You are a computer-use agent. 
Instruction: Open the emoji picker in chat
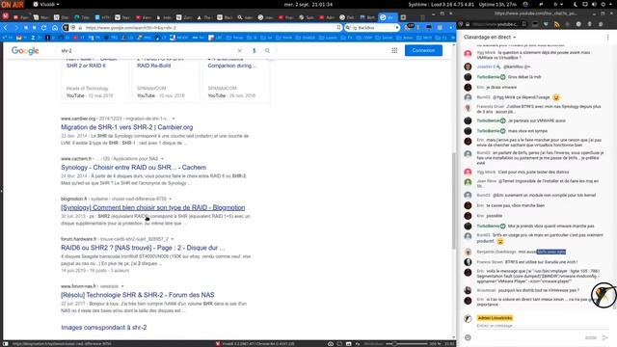click(x=468, y=337)
